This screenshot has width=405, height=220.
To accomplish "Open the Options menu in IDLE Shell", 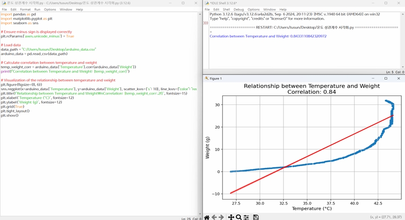I will (253, 9).
